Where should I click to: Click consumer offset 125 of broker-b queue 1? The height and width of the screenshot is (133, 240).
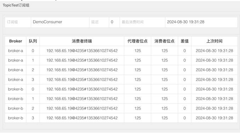point(164,99)
